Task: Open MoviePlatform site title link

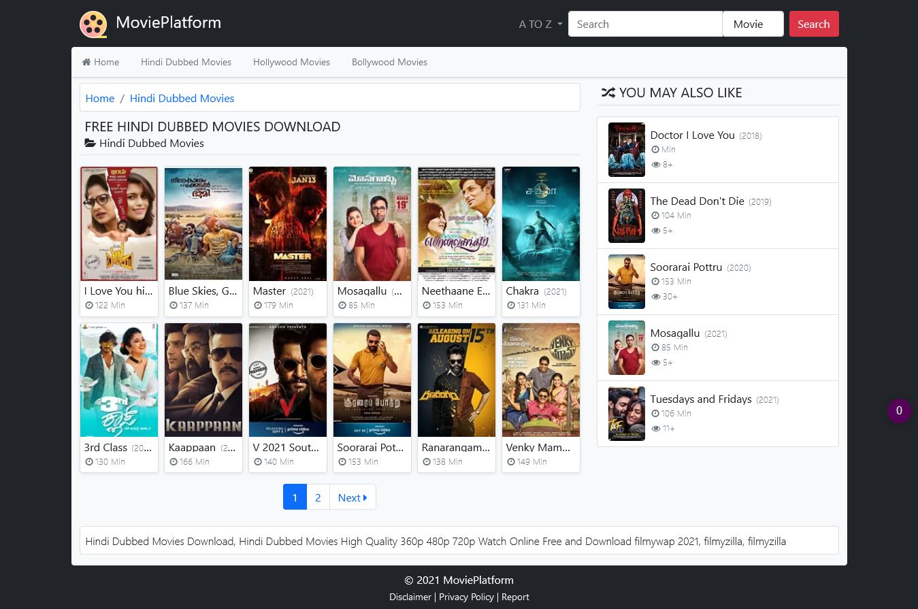Action: [x=168, y=22]
